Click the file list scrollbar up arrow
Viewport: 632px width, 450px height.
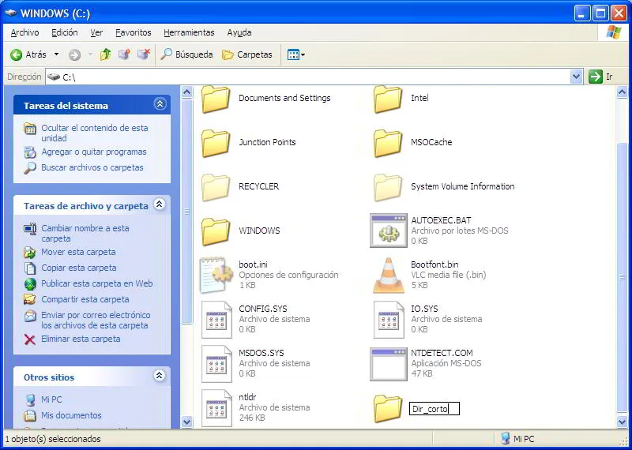622,92
